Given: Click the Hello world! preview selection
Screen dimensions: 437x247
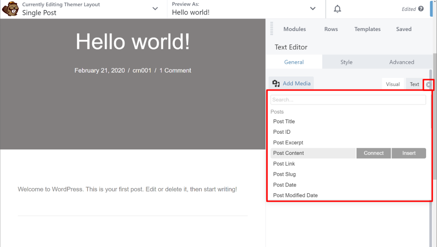Looking at the screenshot, I should pos(191,12).
